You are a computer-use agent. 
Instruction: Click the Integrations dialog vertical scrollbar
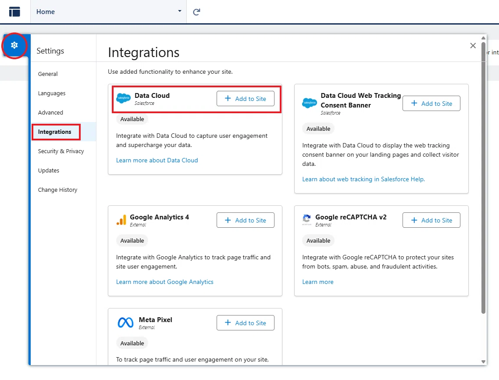pos(483,177)
